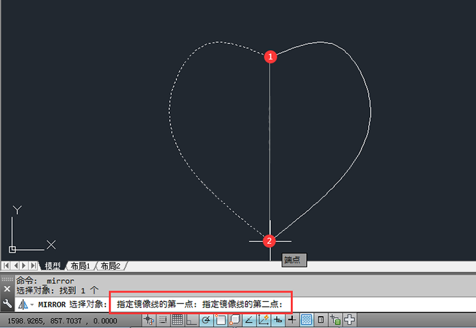
Task: Open command line customize wrench
Action: pos(7,303)
